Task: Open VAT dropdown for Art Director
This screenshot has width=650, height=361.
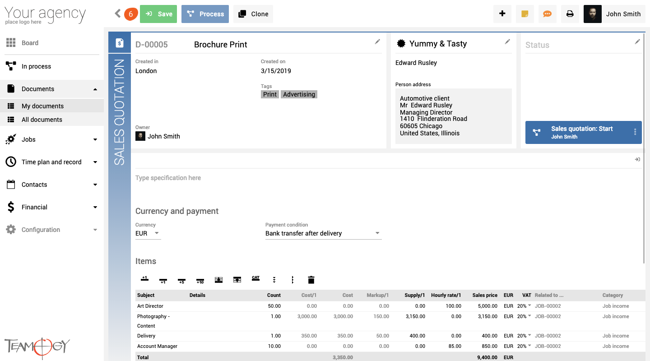Action: pos(524,306)
